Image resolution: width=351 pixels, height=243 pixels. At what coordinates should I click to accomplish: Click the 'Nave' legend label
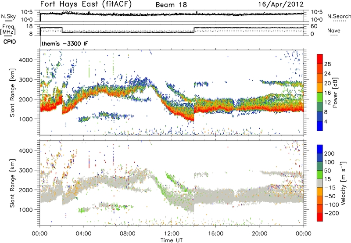pyautogui.click(x=333, y=30)
